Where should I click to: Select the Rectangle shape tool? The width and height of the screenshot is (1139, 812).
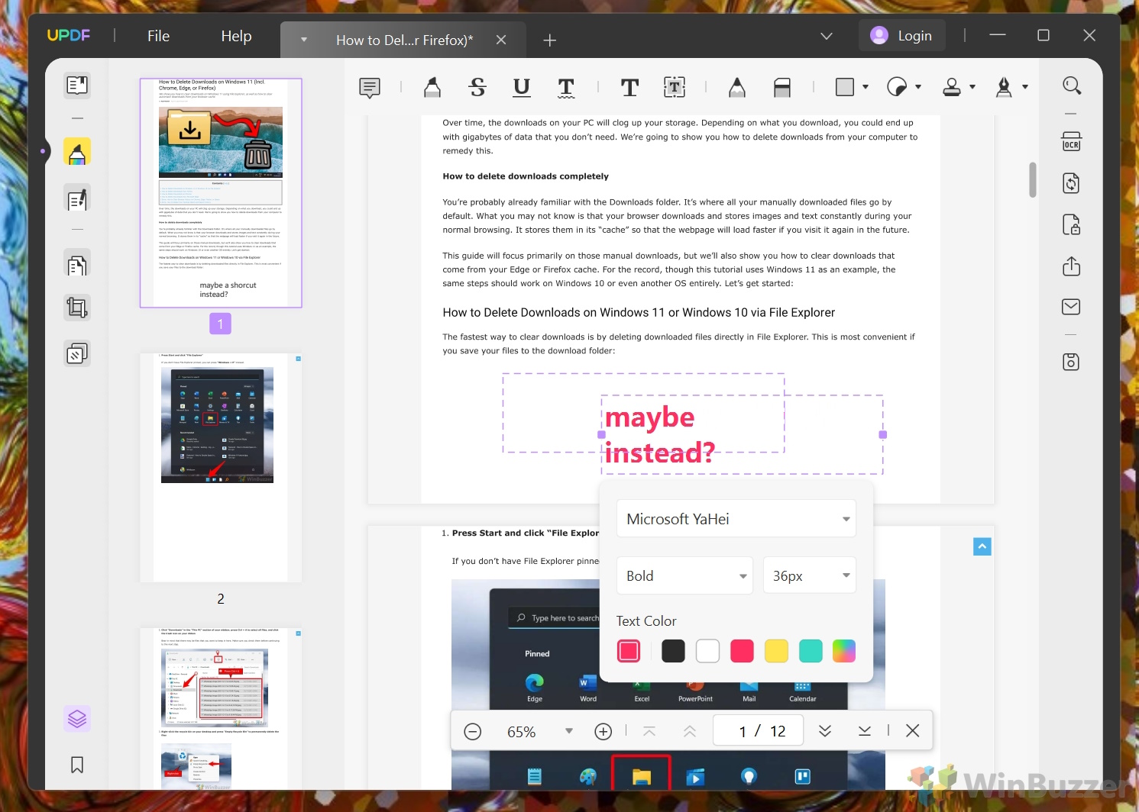[845, 87]
